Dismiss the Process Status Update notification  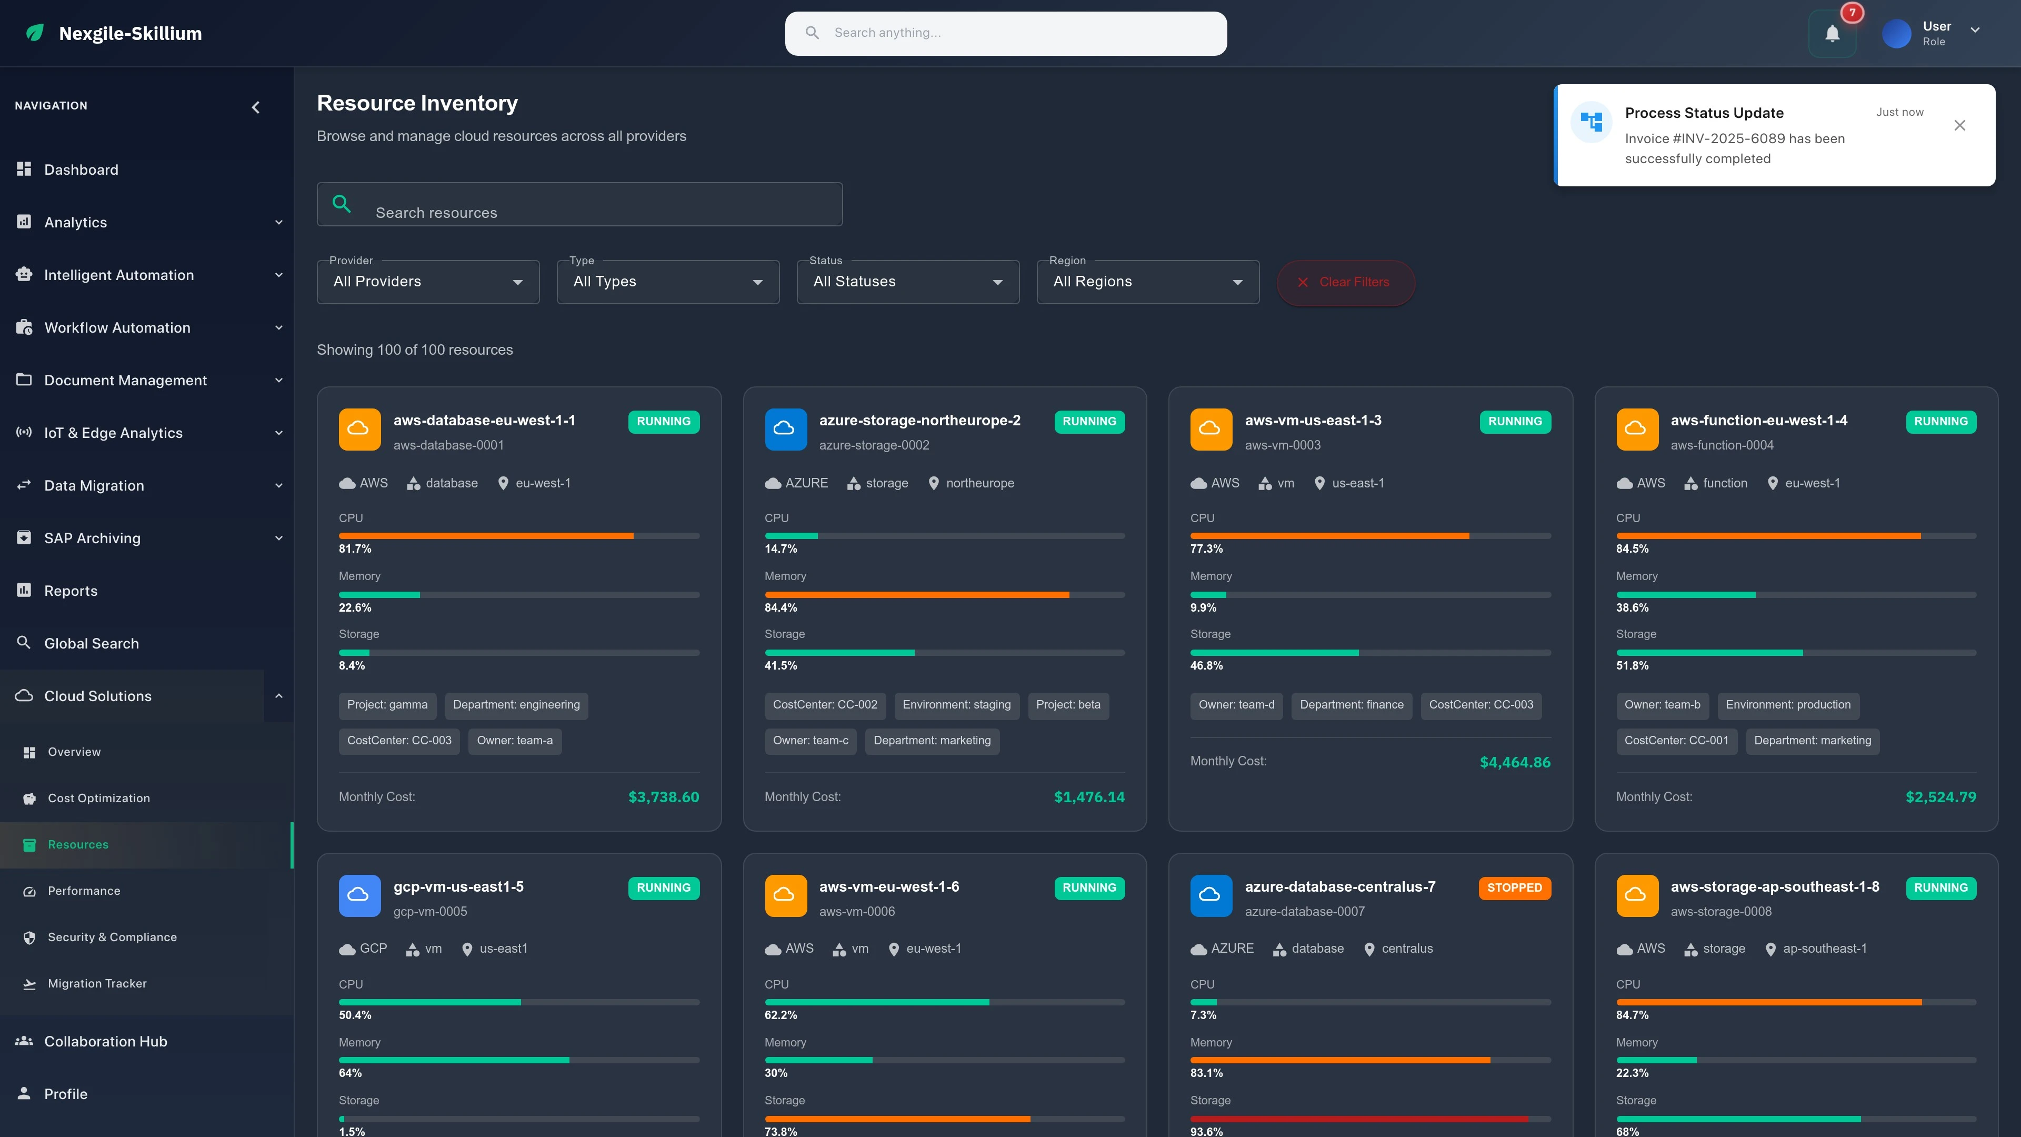(1959, 125)
